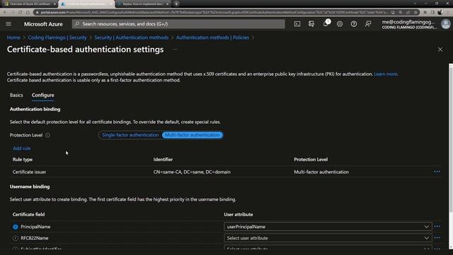453x255 pixels.
Task: Switch to the Overview of Azure AD browser tab
Action: coord(29,4)
